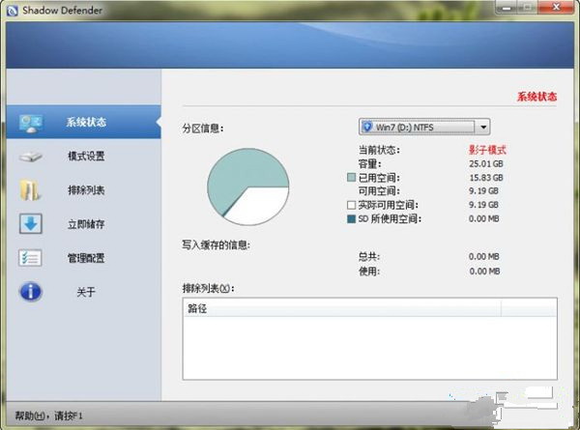Screen dimensions: 580x430
Task: Click the Commit Now download arrow icon
Action: coord(31,223)
